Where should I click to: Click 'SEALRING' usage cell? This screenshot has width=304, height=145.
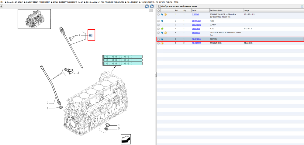[248, 43]
